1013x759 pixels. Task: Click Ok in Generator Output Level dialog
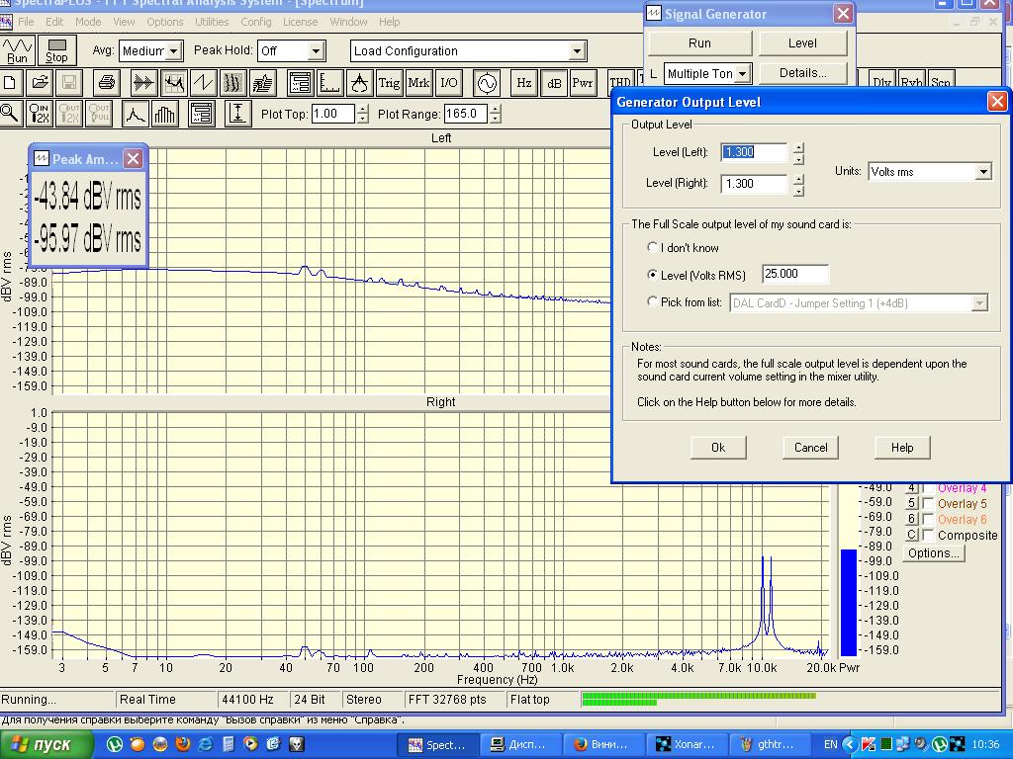coord(718,448)
